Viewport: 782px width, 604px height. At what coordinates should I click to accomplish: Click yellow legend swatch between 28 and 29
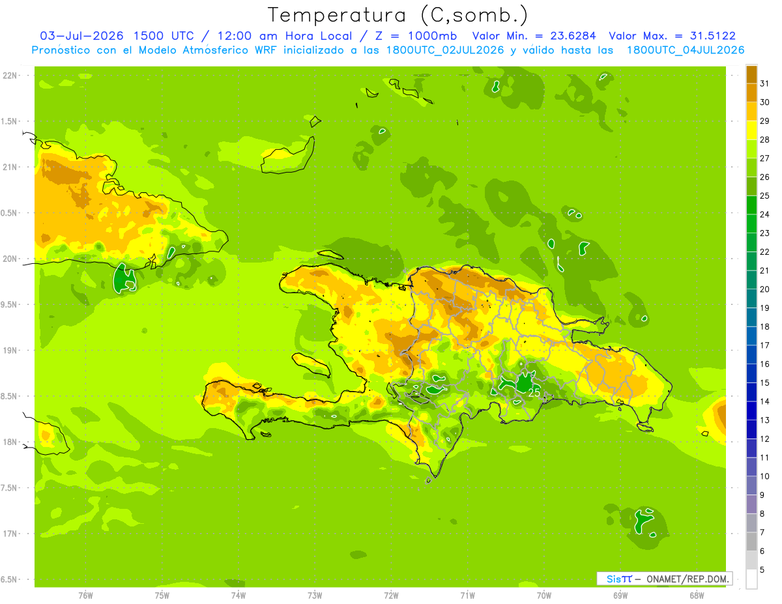pos(751,130)
